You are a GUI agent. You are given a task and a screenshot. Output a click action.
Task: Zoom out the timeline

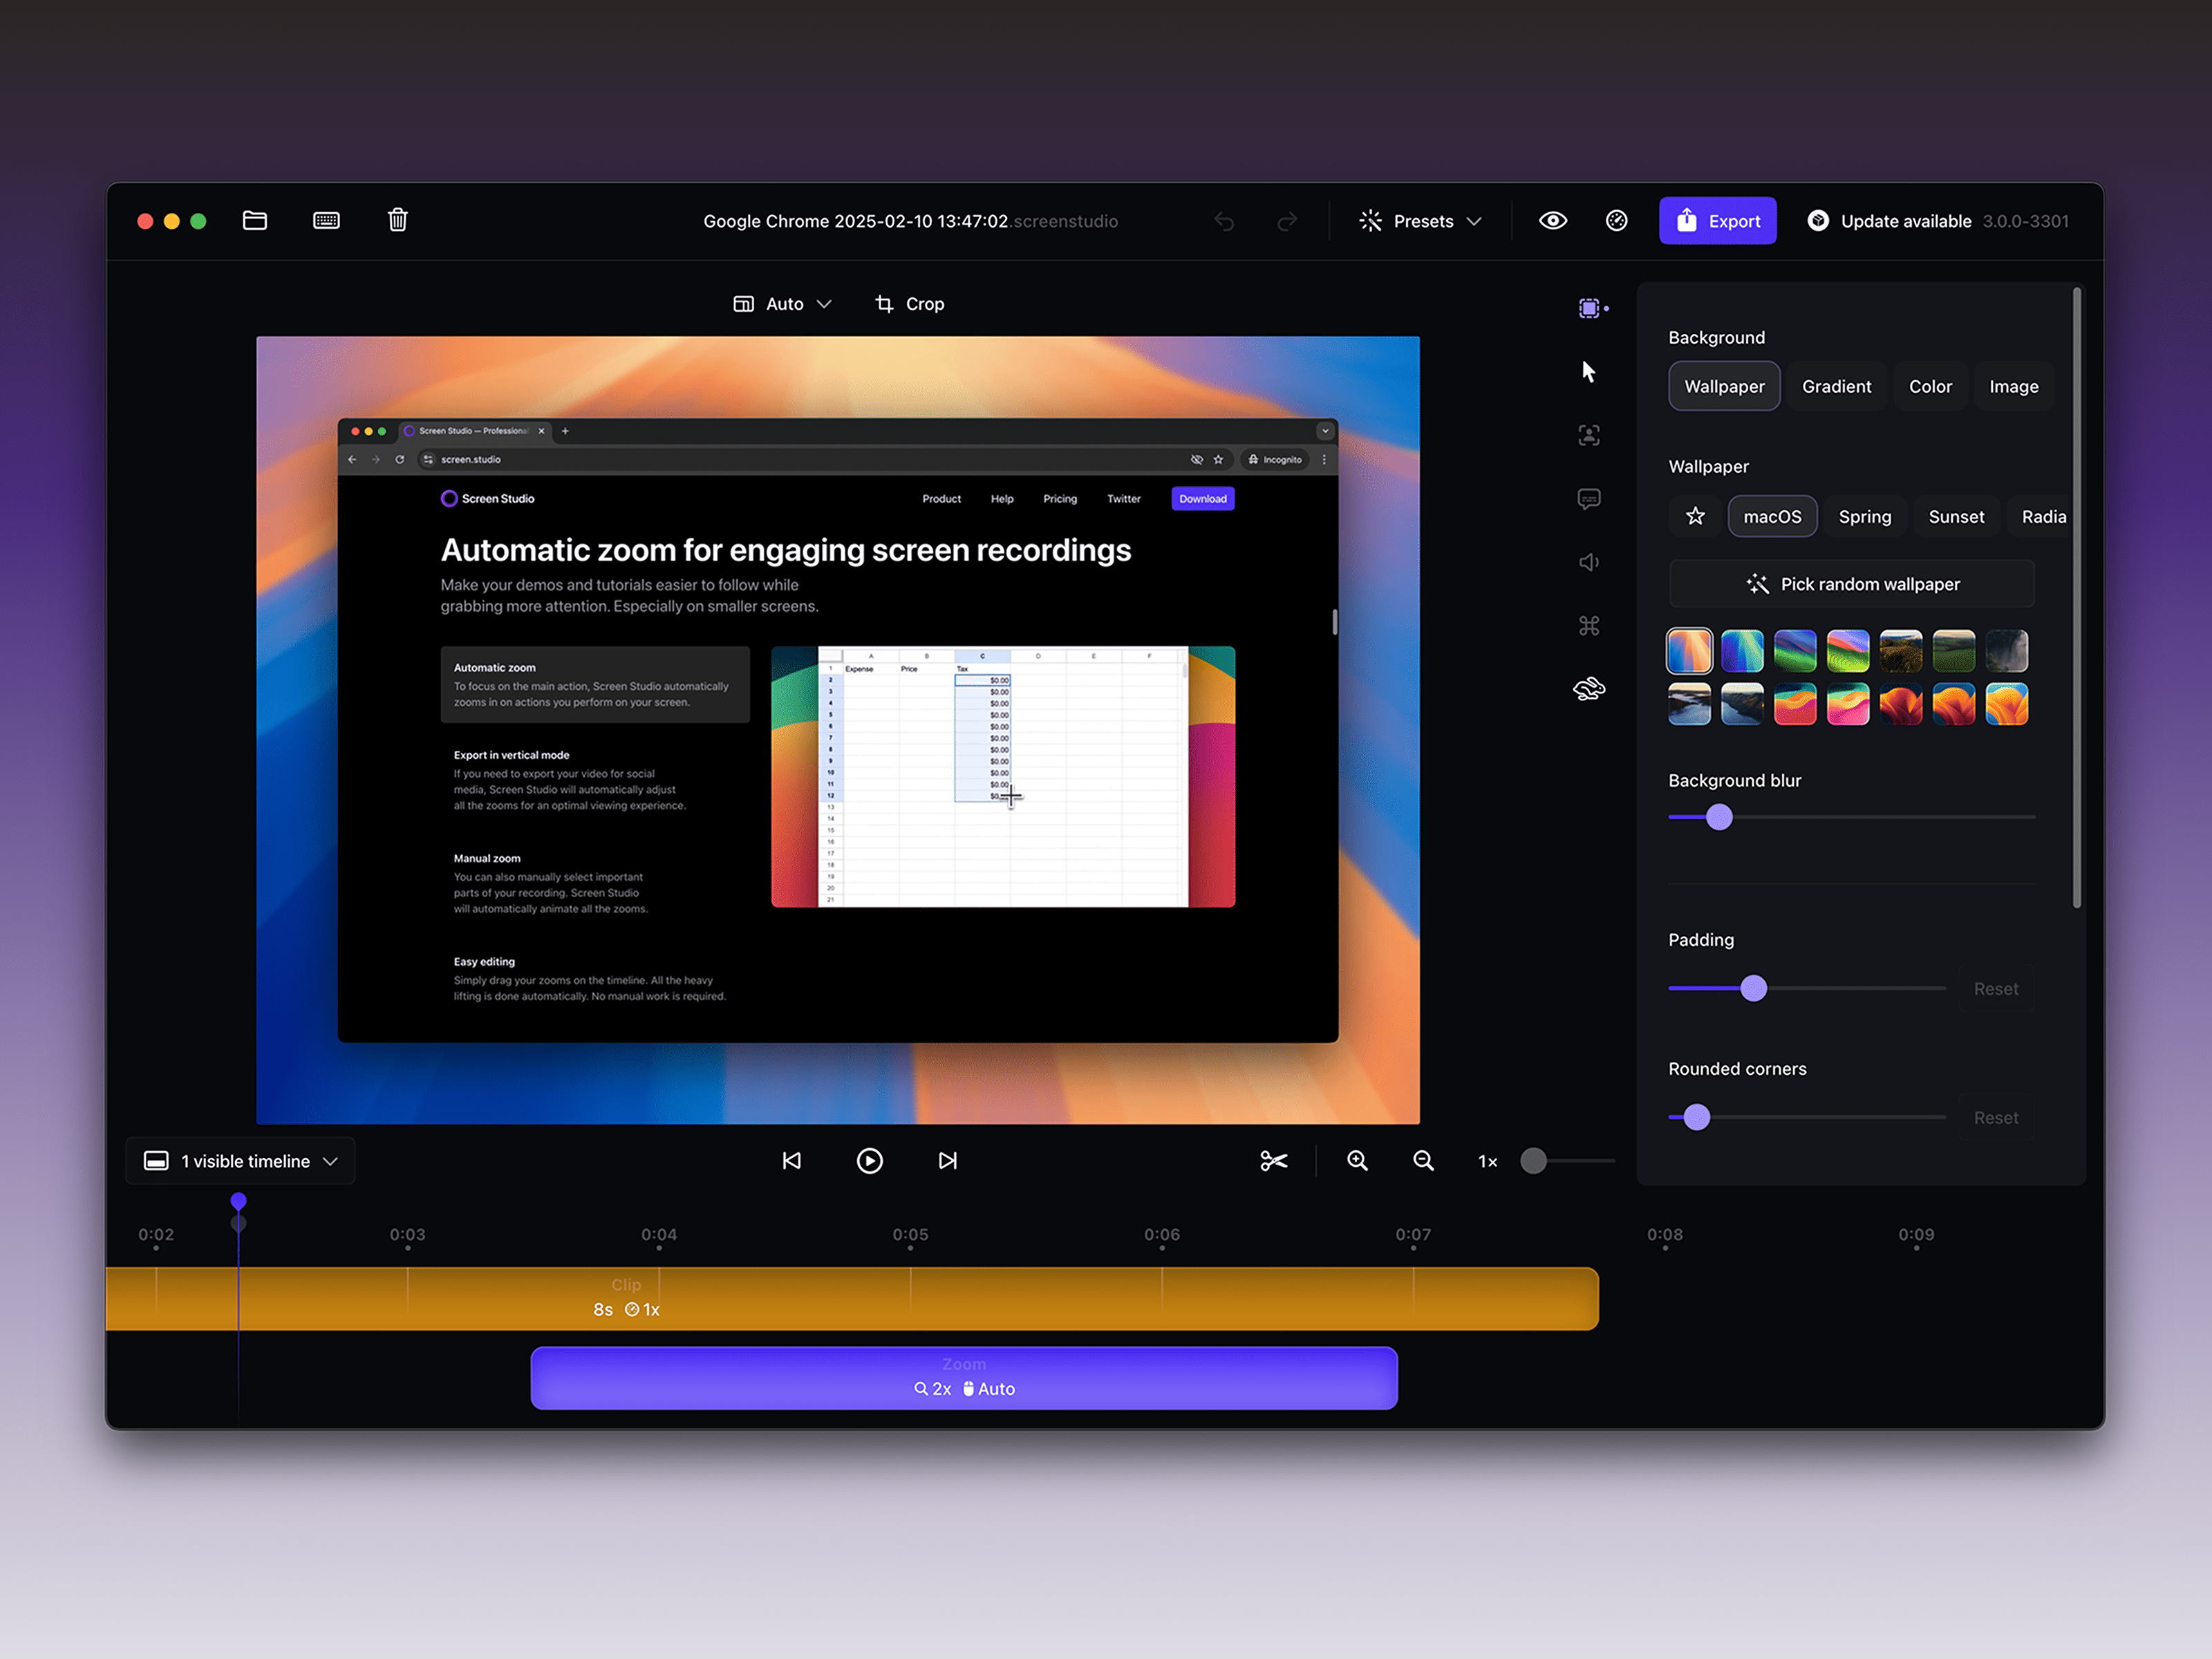click(x=1423, y=1161)
